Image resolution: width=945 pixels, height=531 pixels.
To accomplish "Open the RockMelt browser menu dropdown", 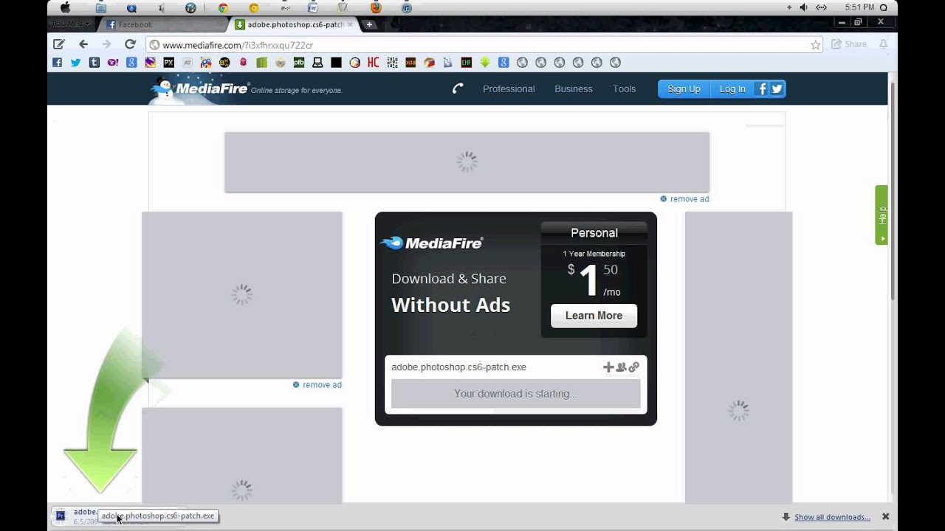I will click(72, 24).
